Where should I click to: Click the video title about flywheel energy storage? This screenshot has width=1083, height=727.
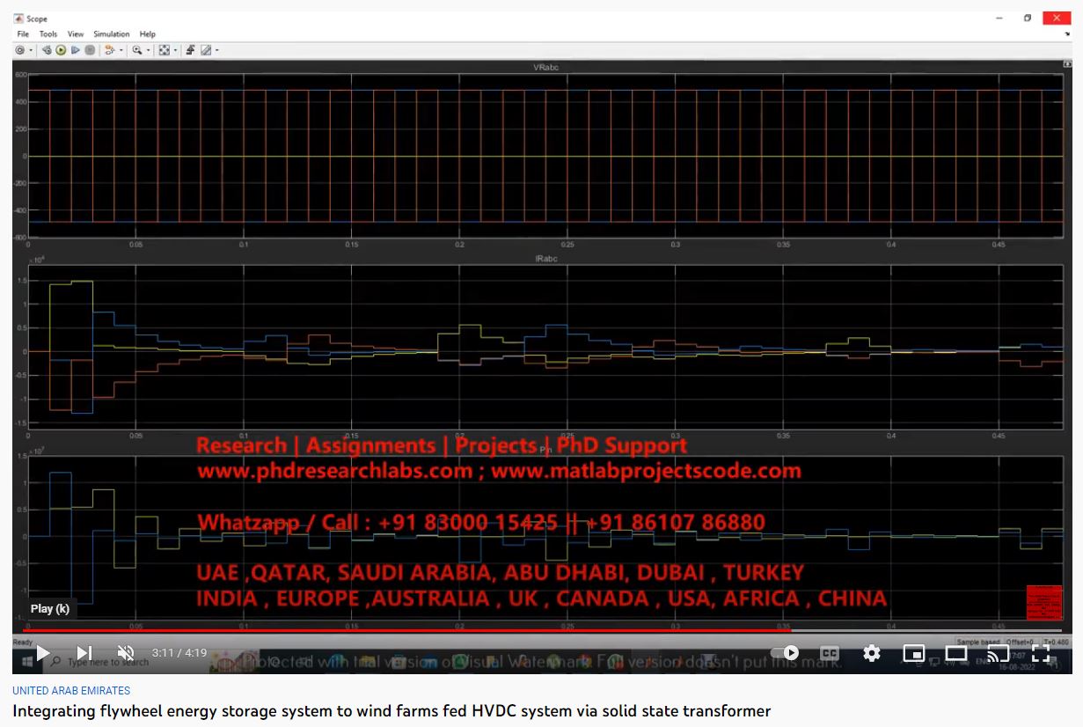[391, 711]
